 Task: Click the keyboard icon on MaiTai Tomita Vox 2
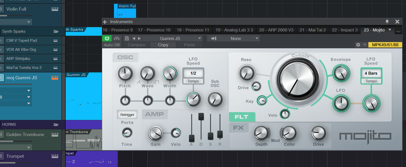tap(56, 68)
